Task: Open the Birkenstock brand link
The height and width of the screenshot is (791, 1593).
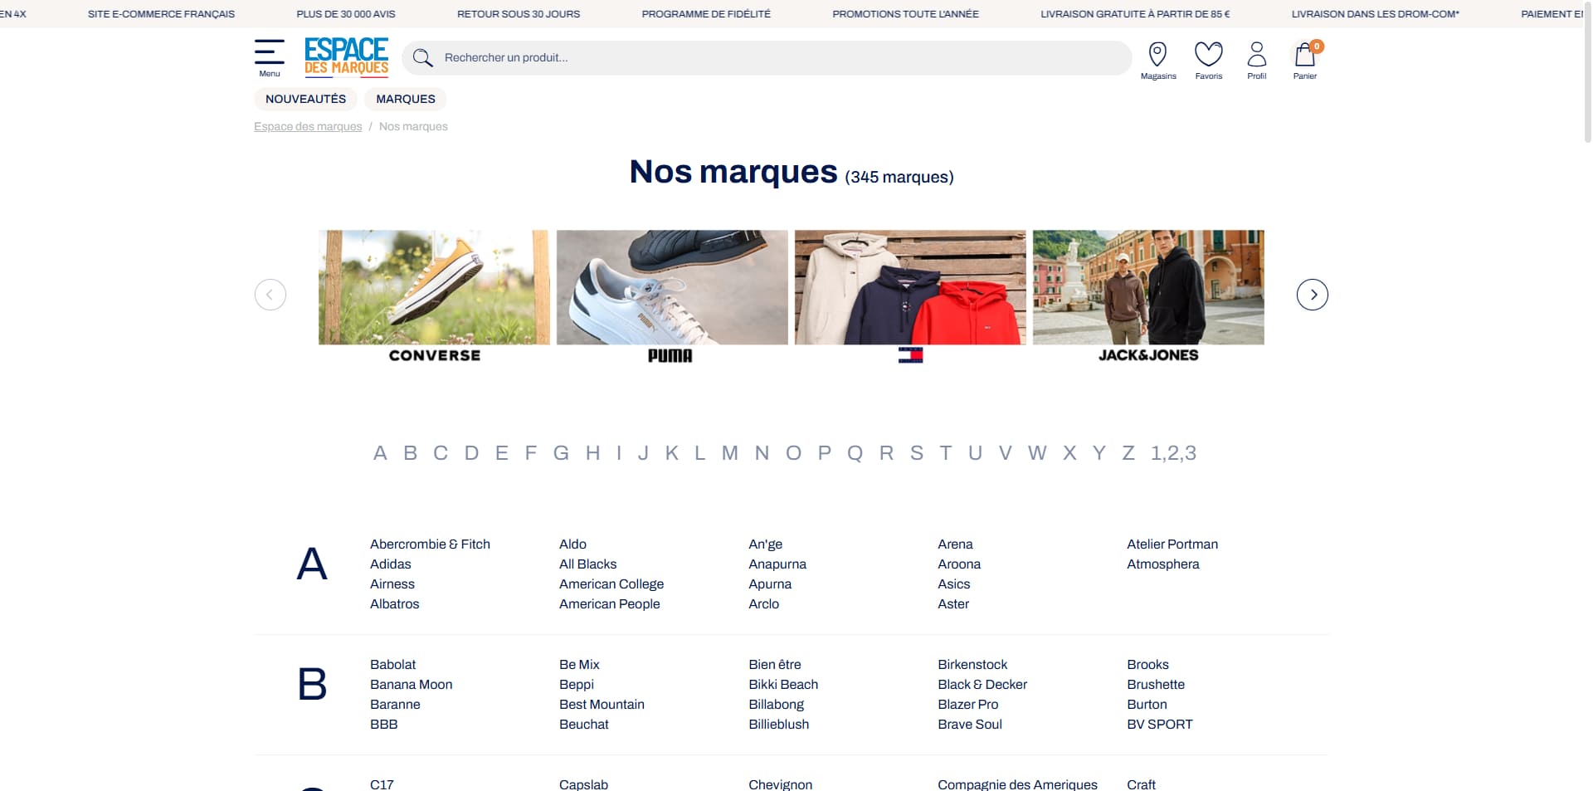Action: click(972, 665)
